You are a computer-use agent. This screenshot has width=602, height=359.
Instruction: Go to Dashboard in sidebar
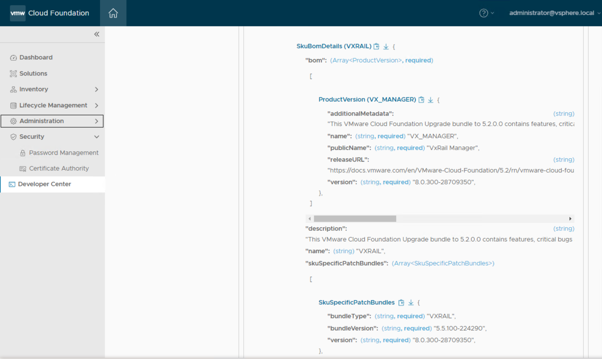[36, 57]
